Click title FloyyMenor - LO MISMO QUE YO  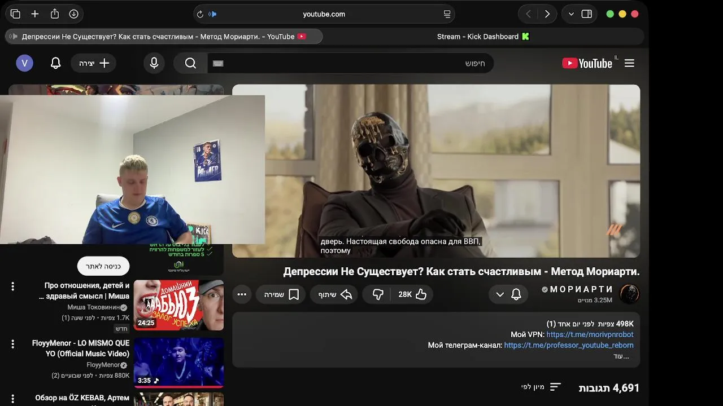(81, 348)
